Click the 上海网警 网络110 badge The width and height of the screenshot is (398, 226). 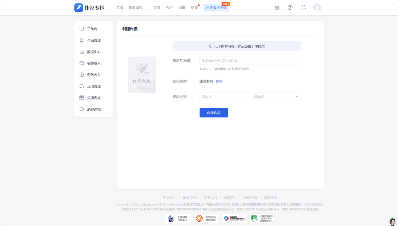(178, 218)
